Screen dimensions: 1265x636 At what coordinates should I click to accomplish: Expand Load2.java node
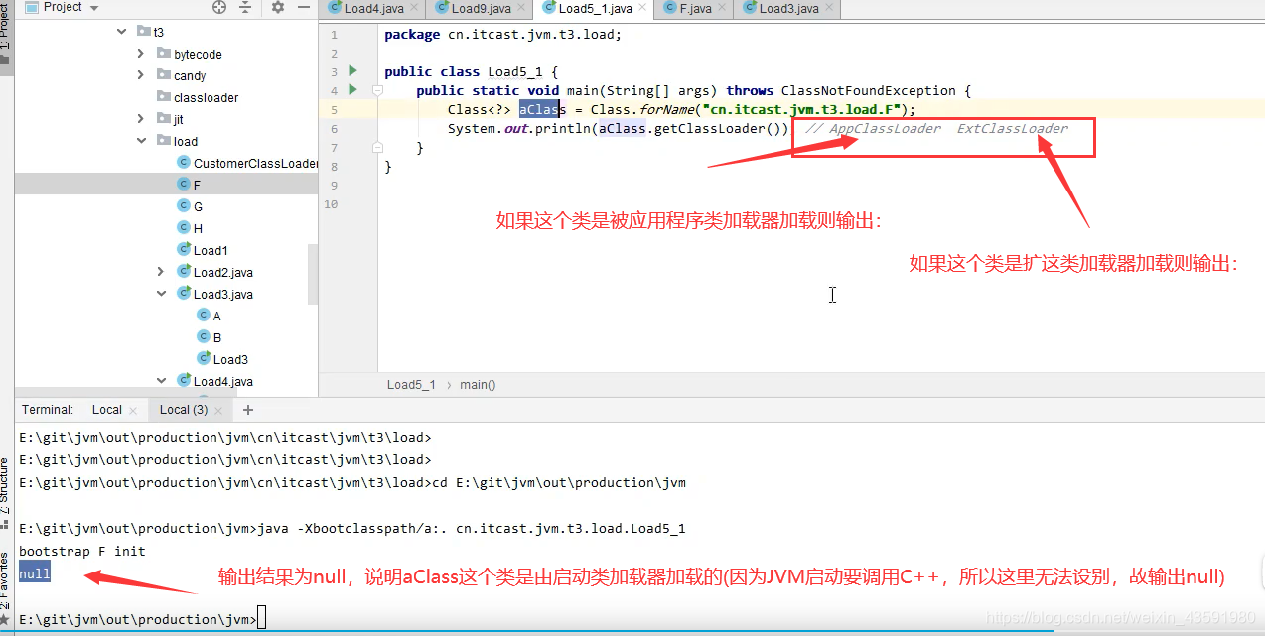pyautogui.click(x=161, y=272)
